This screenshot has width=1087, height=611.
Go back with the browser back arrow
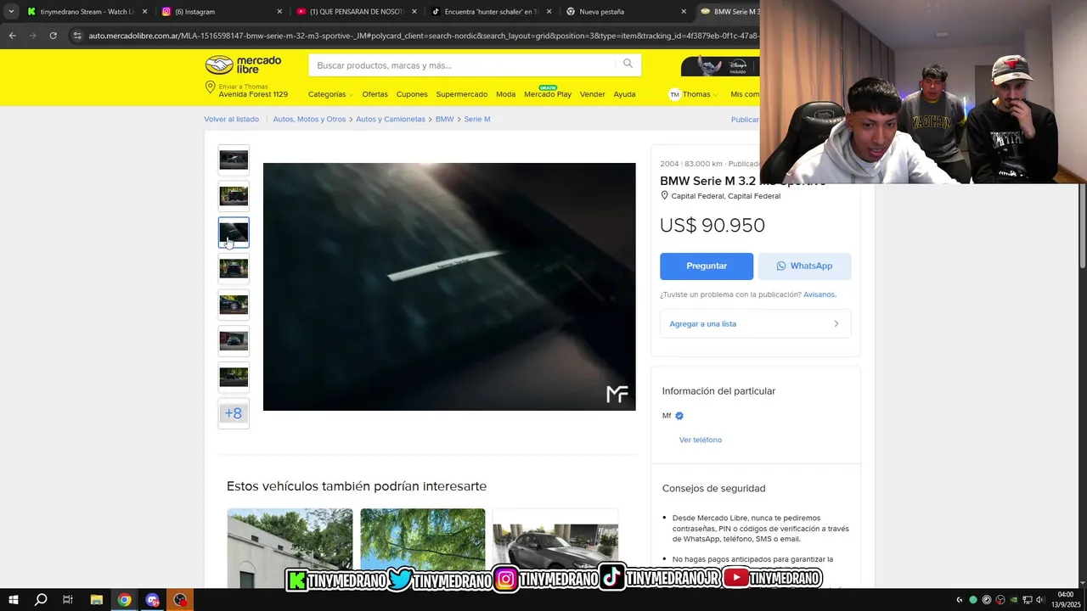(x=12, y=36)
